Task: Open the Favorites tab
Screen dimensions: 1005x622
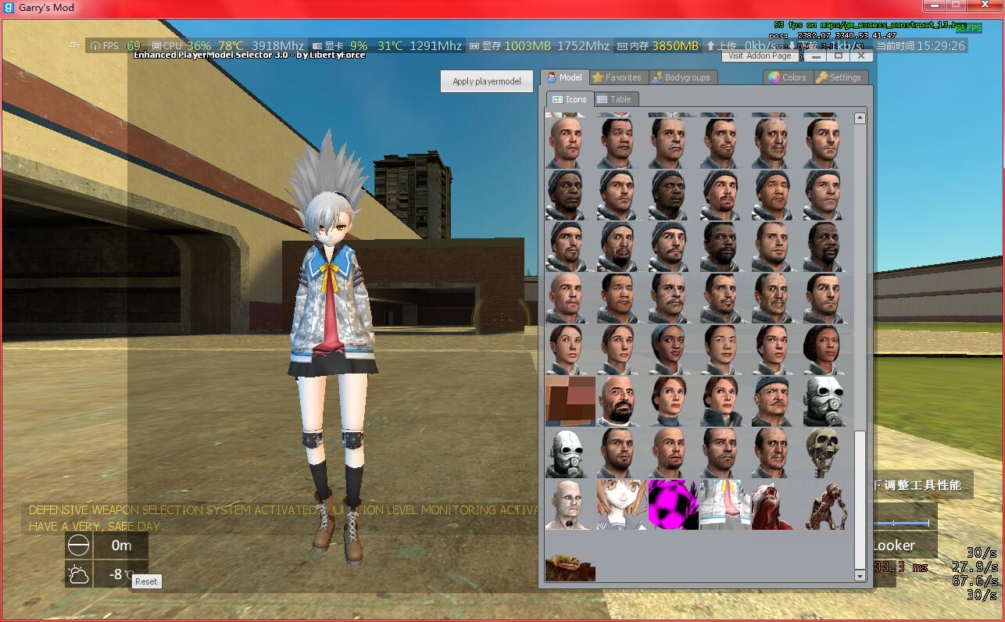Action: (617, 77)
